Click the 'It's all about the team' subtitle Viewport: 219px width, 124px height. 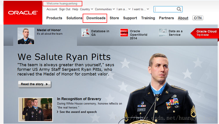point(50,34)
